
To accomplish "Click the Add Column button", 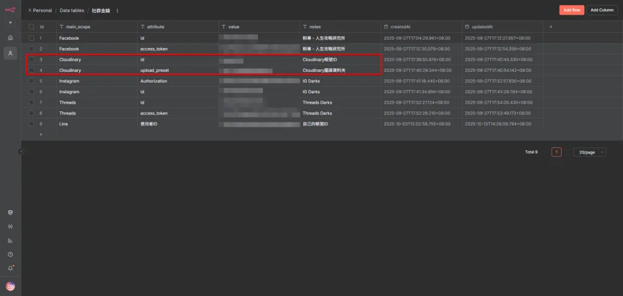I will point(602,10).
